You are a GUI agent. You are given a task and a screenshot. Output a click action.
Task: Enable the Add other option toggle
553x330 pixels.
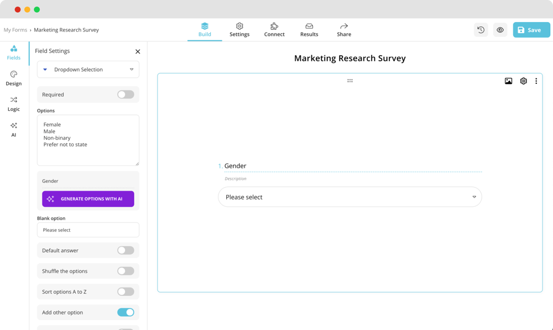[x=126, y=312]
